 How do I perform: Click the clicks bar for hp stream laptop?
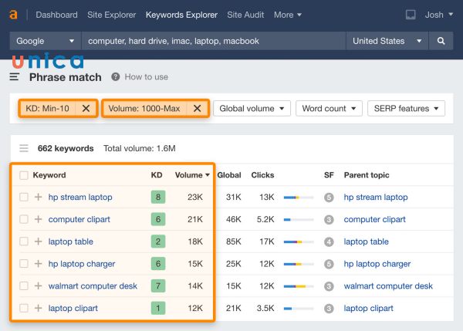click(x=298, y=198)
